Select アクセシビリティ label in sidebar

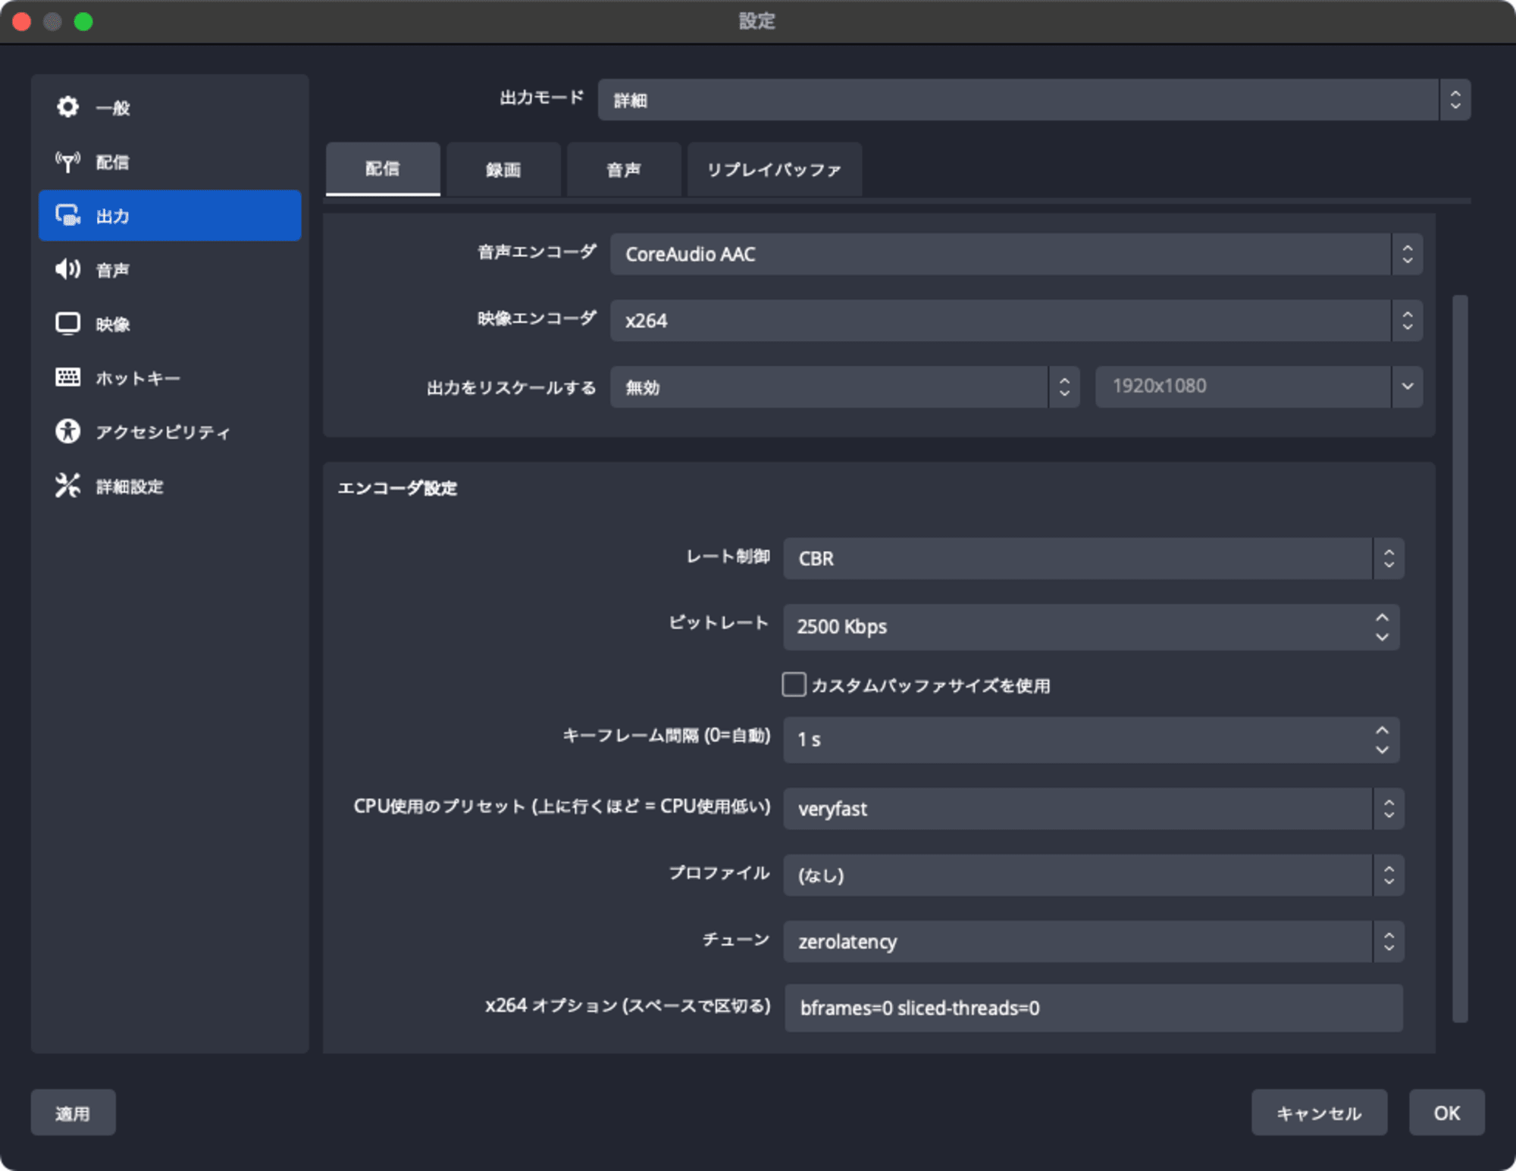[163, 432]
